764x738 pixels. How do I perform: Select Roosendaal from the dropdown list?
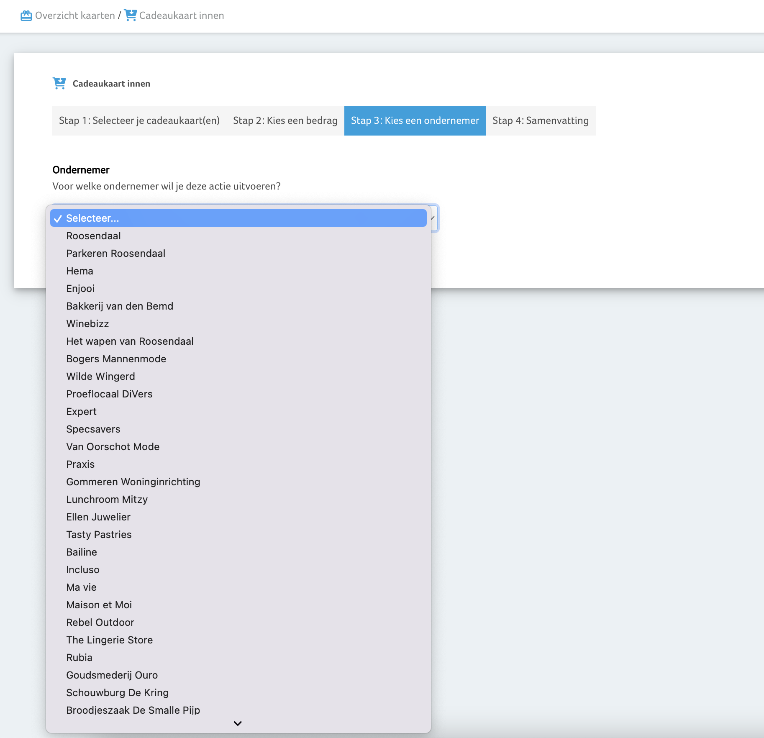(x=238, y=236)
